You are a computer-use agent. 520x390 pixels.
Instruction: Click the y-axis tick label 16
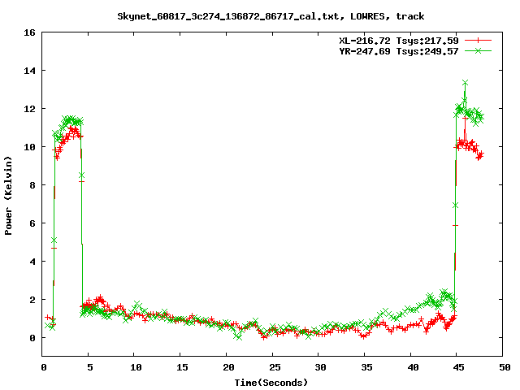pos(29,32)
